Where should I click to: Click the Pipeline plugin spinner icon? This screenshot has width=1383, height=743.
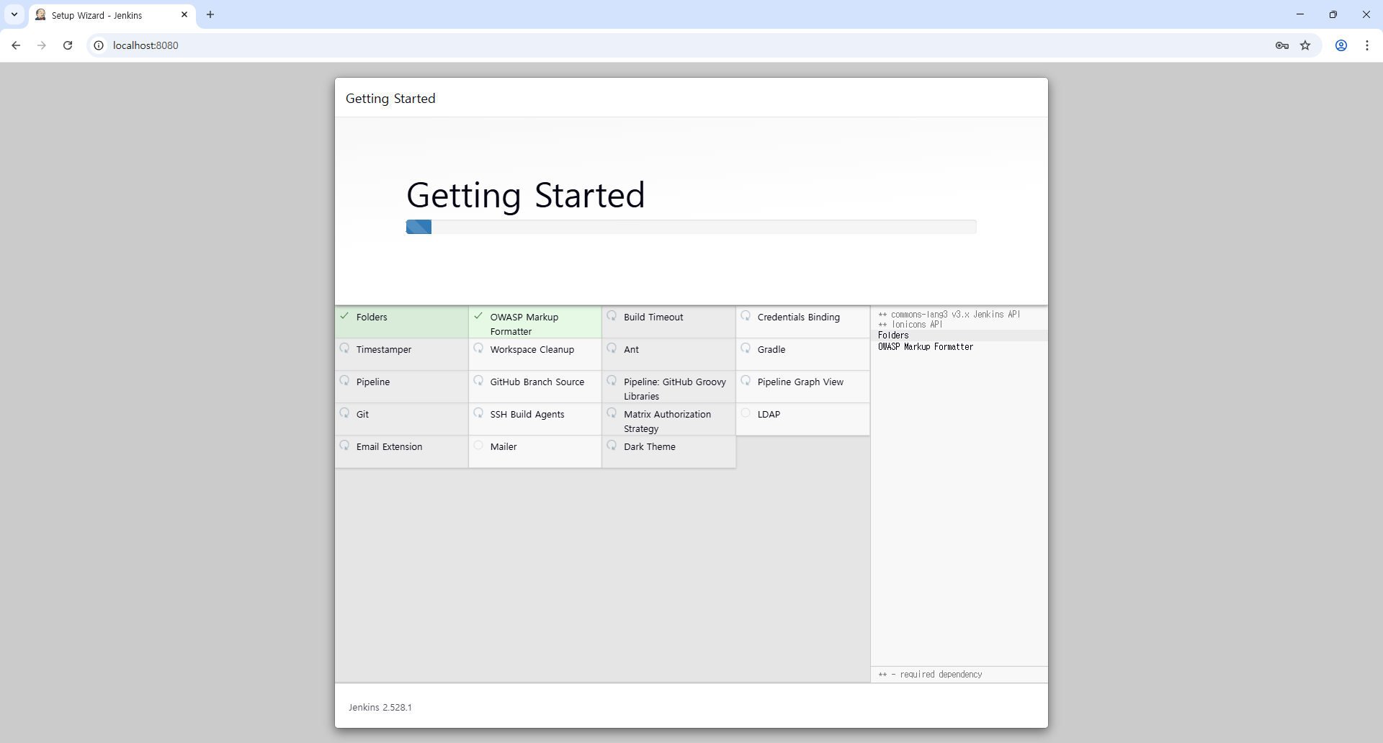345,381
